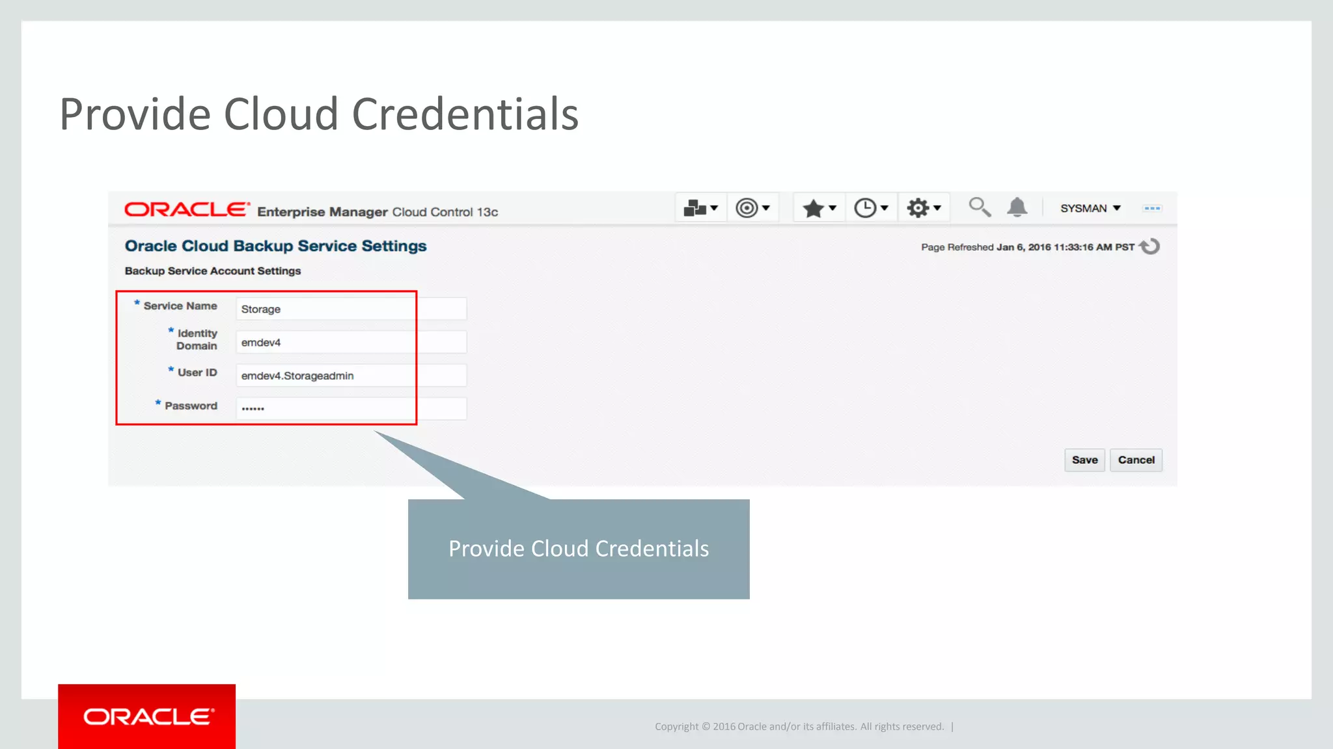Screen dimensions: 1333x749
Task: Click the dotted overflow icon beside SYSMAN
Action: pyautogui.click(x=1152, y=208)
